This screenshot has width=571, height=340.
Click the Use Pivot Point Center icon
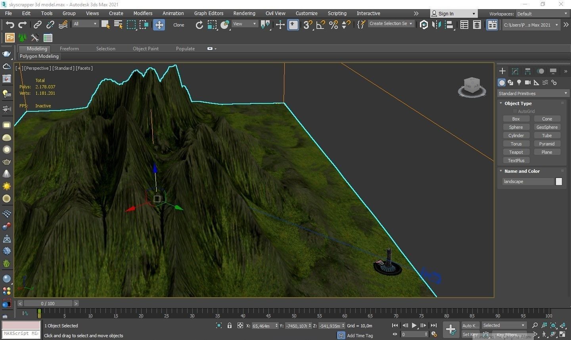tap(265, 25)
